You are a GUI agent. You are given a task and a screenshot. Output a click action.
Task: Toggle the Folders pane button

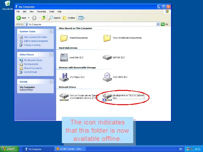point(69,18)
